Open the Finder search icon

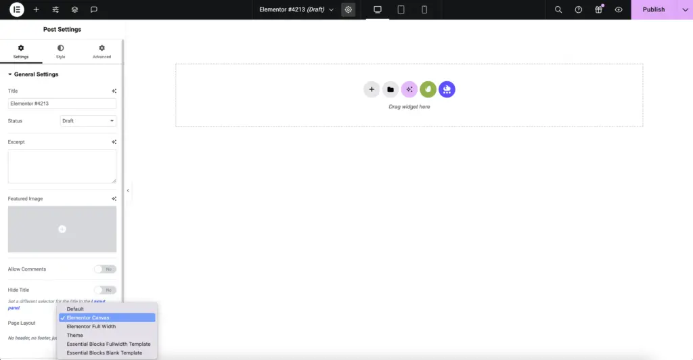pyautogui.click(x=558, y=9)
